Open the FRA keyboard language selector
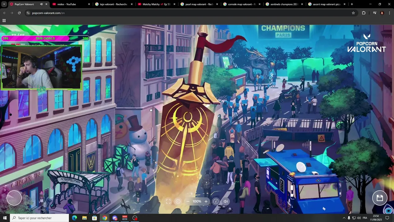Screen dimensions: 394x222 [365, 218]
